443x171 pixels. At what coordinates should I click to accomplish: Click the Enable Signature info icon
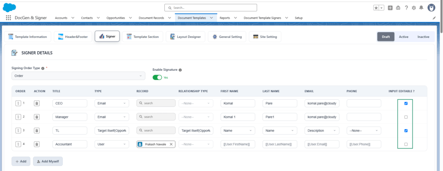point(180,70)
